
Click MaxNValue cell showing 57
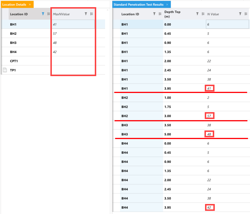tap(73, 34)
